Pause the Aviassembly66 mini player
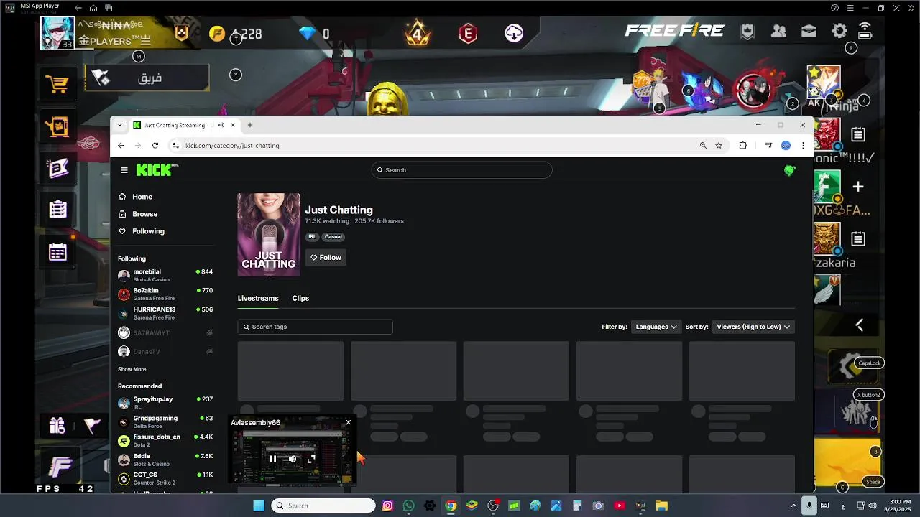The height and width of the screenshot is (517, 920). pyautogui.click(x=272, y=459)
